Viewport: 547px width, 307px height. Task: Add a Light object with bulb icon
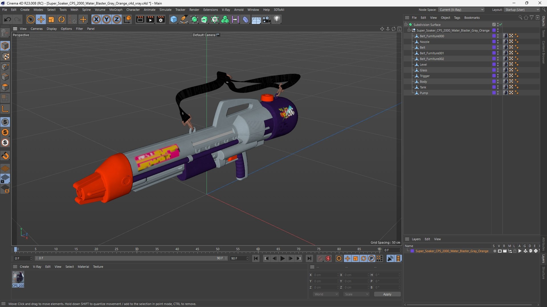[277, 19]
